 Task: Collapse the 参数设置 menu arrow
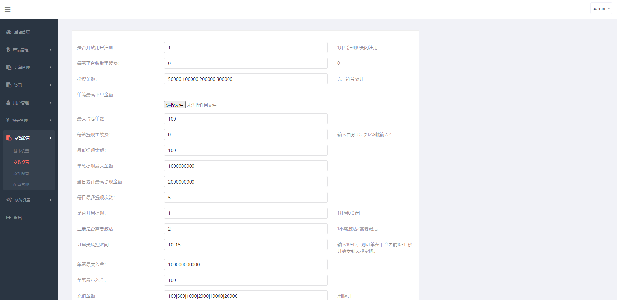point(51,138)
